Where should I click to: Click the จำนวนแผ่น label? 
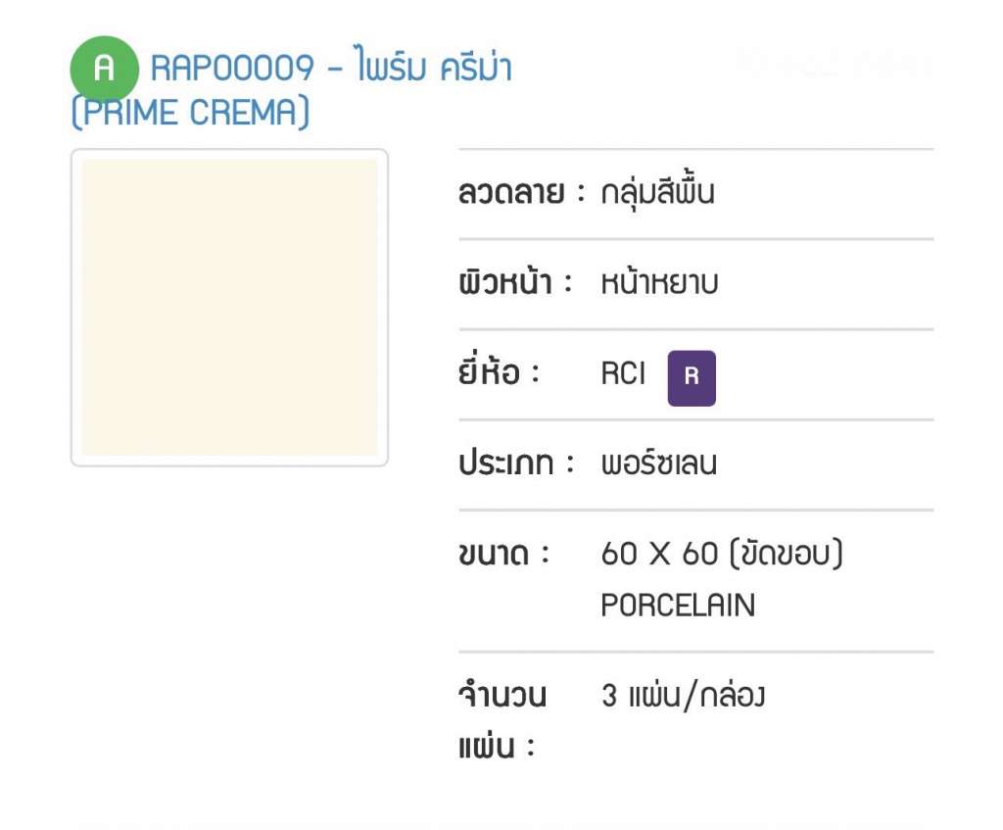click(502, 720)
